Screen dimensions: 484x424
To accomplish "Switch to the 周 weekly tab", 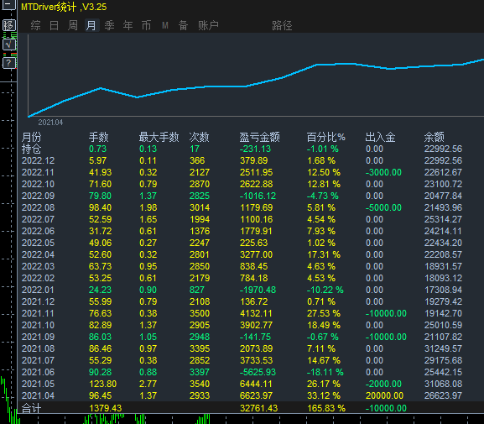I will click(73, 25).
